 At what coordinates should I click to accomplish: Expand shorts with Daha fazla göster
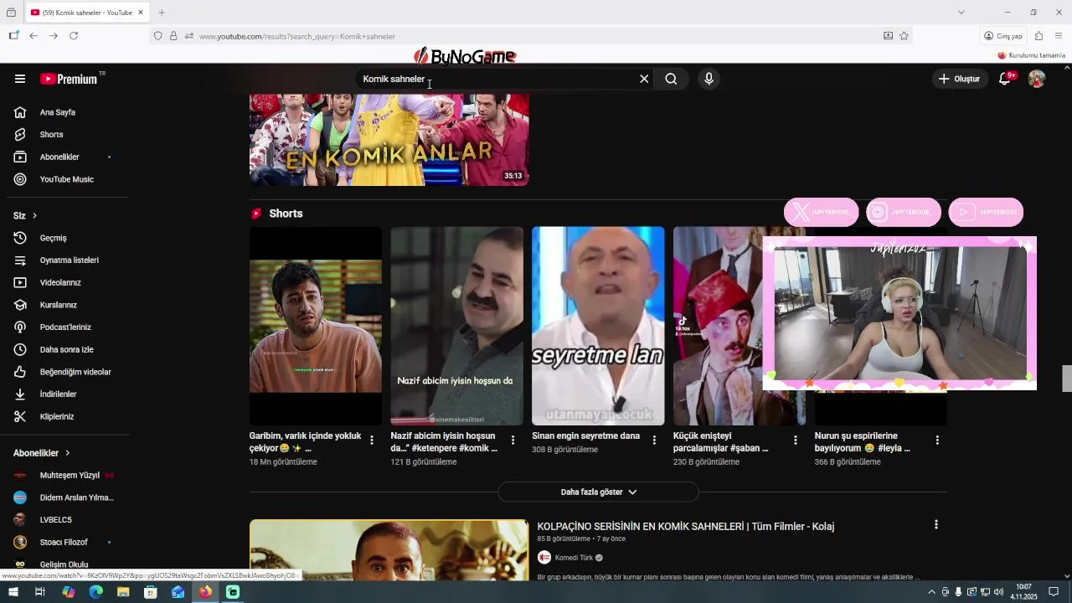point(598,492)
